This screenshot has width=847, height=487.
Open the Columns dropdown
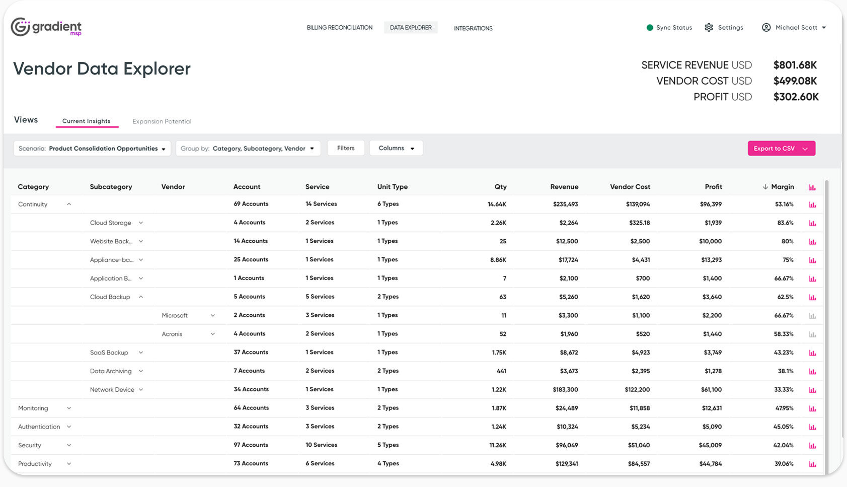coord(396,149)
